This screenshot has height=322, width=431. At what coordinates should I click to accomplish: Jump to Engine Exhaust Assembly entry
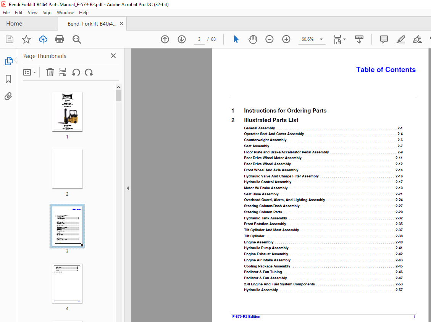click(323, 254)
